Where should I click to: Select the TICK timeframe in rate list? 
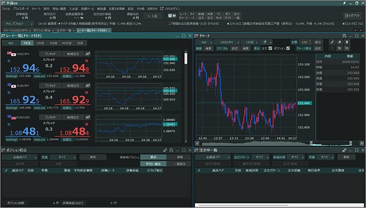click(x=27, y=43)
